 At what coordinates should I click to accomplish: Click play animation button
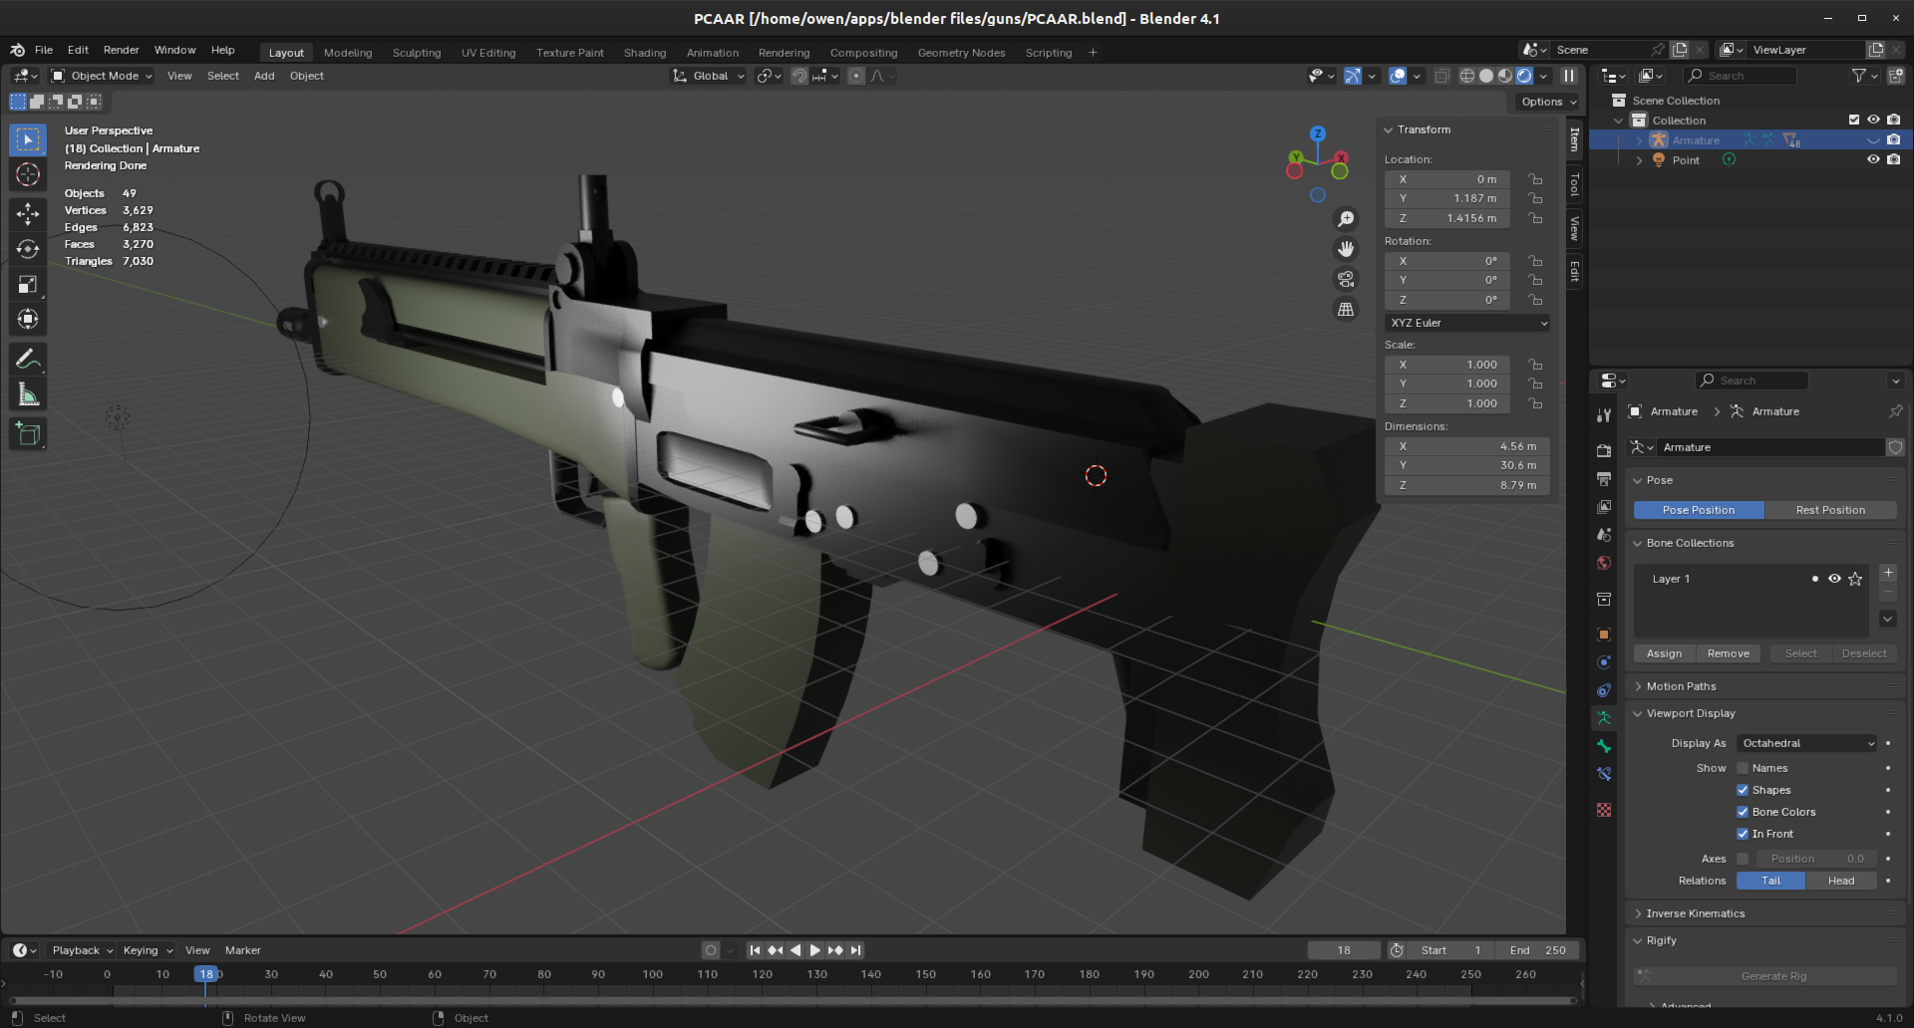[815, 950]
